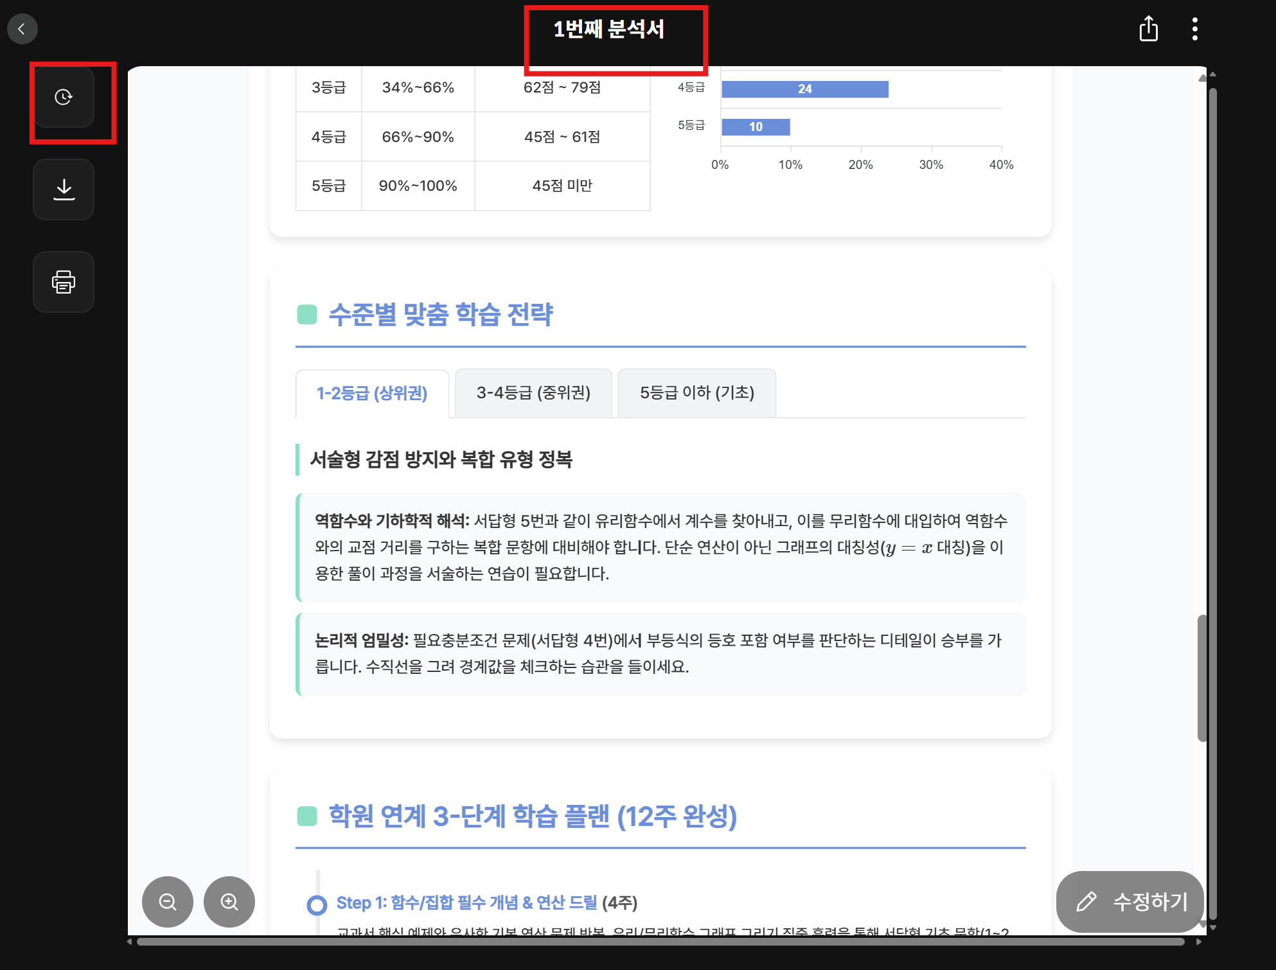Click the 40% axis label on the chart
The height and width of the screenshot is (970, 1276).
tap(1001, 165)
